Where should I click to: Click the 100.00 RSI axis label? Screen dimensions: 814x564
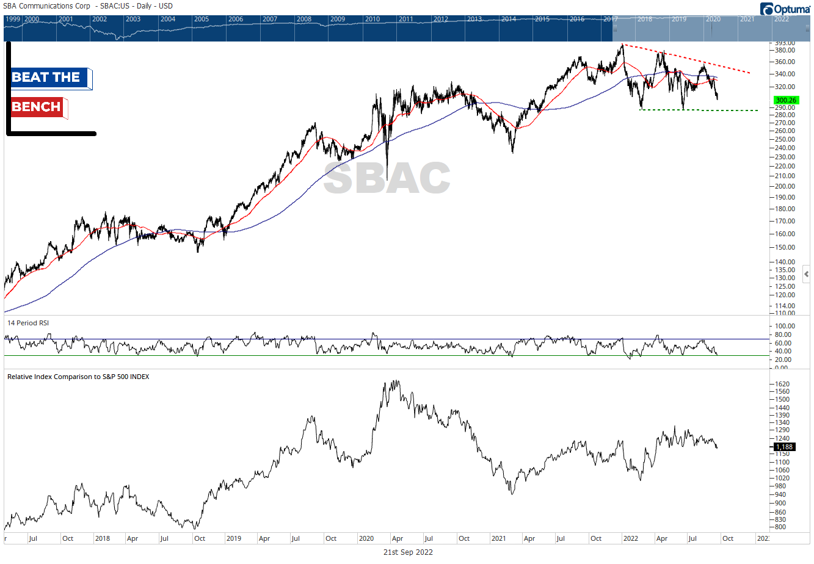pyautogui.click(x=785, y=327)
